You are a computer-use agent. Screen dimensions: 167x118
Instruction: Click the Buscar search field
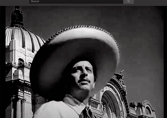point(76,2)
